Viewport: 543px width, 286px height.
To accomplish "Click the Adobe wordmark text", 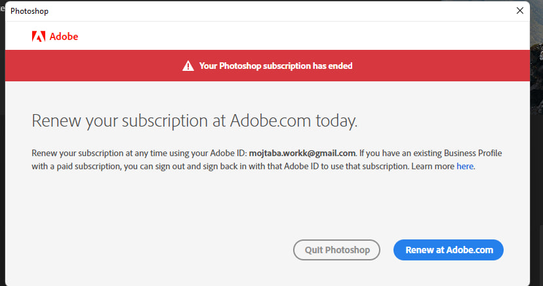I will pyautogui.click(x=64, y=37).
